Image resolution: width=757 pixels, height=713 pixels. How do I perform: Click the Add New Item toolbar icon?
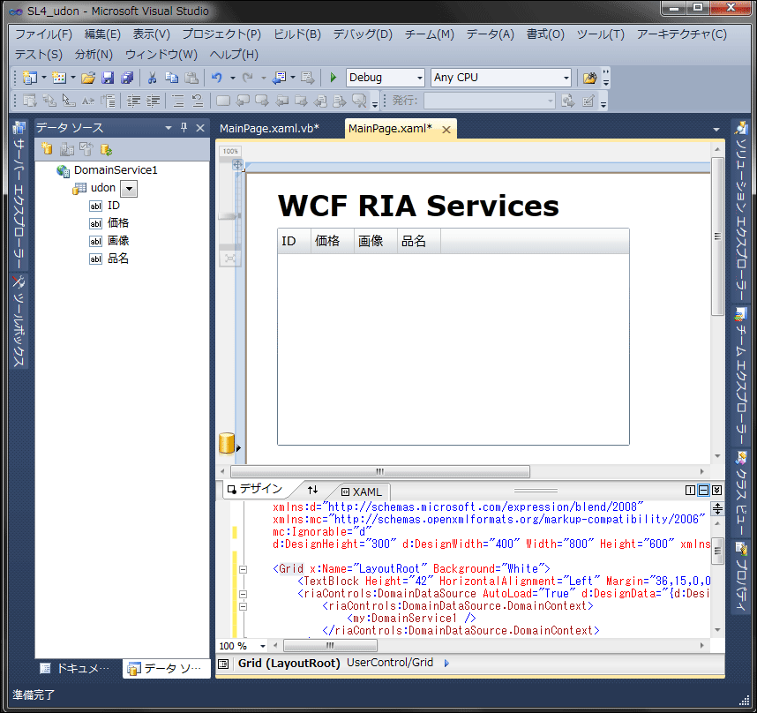[59, 78]
